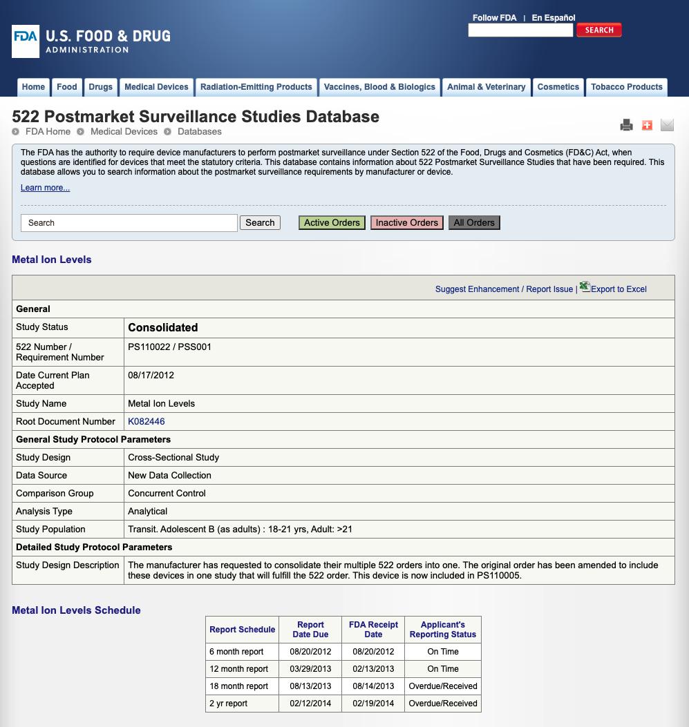
Task: Show Inactive Orders
Action: point(407,222)
